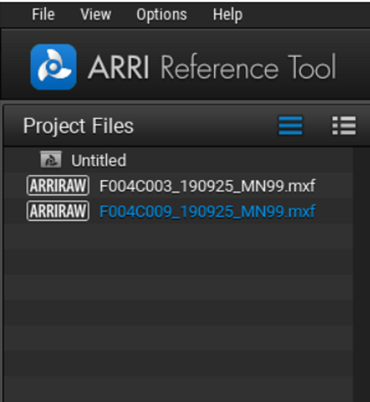Open the Options menu
The width and height of the screenshot is (370, 402).
[162, 15]
